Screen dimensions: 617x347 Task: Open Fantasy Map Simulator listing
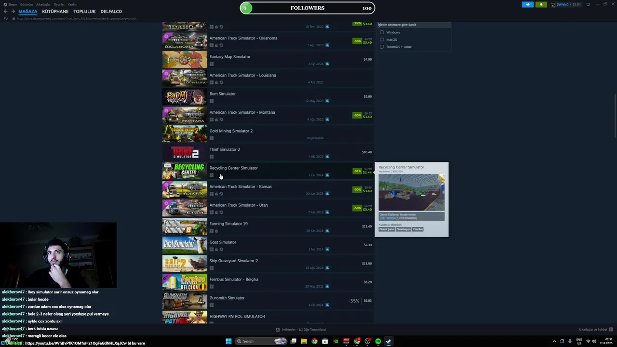[268, 60]
